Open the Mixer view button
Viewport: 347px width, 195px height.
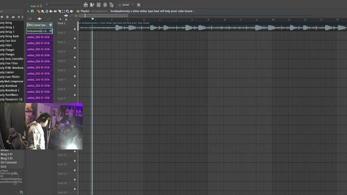[105, 5]
